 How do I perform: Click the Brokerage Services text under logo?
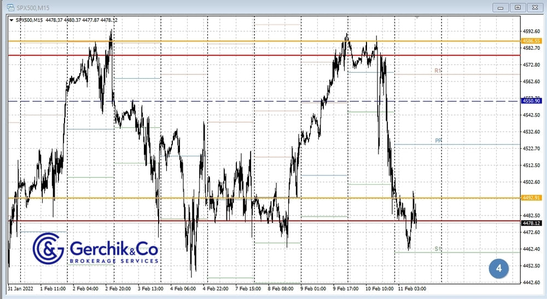tap(114, 261)
